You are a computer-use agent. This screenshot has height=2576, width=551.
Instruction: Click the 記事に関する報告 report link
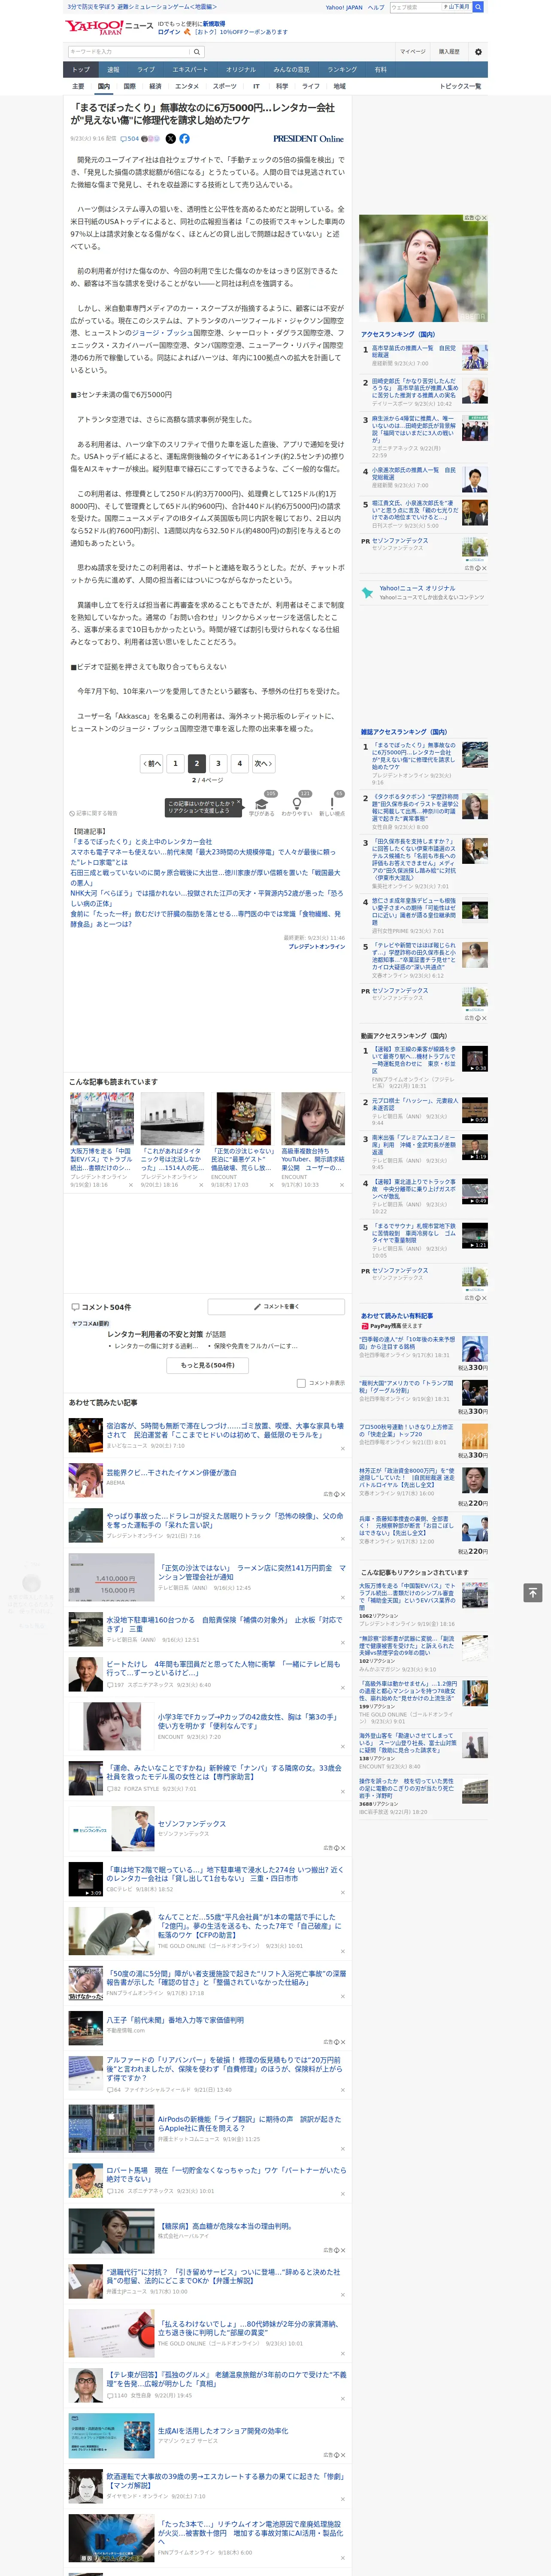[93, 813]
